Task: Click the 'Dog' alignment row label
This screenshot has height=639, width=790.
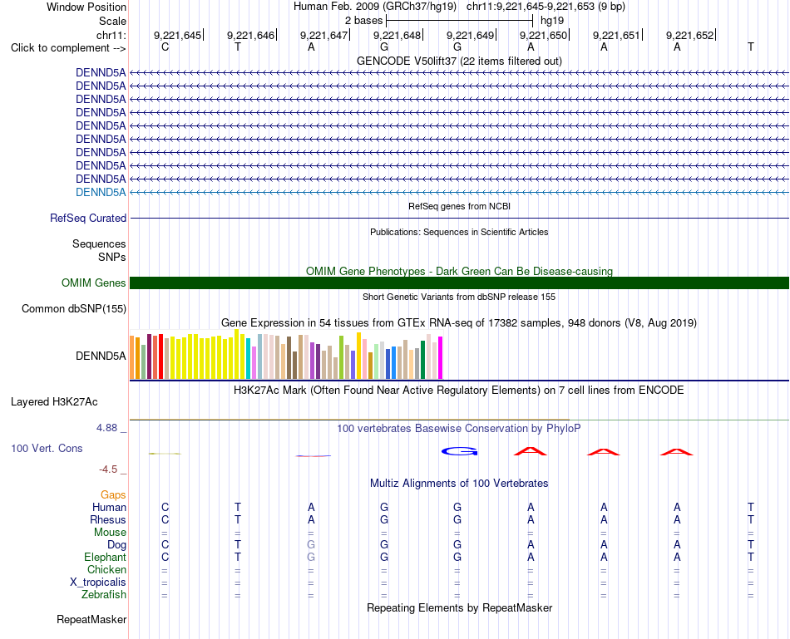Action: pyautogui.click(x=116, y=545)
